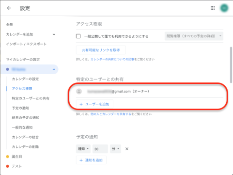Enable 一般公開して誰でも利用できるようにする checkbox
This screenshot has height=175, width=233.
78,36
